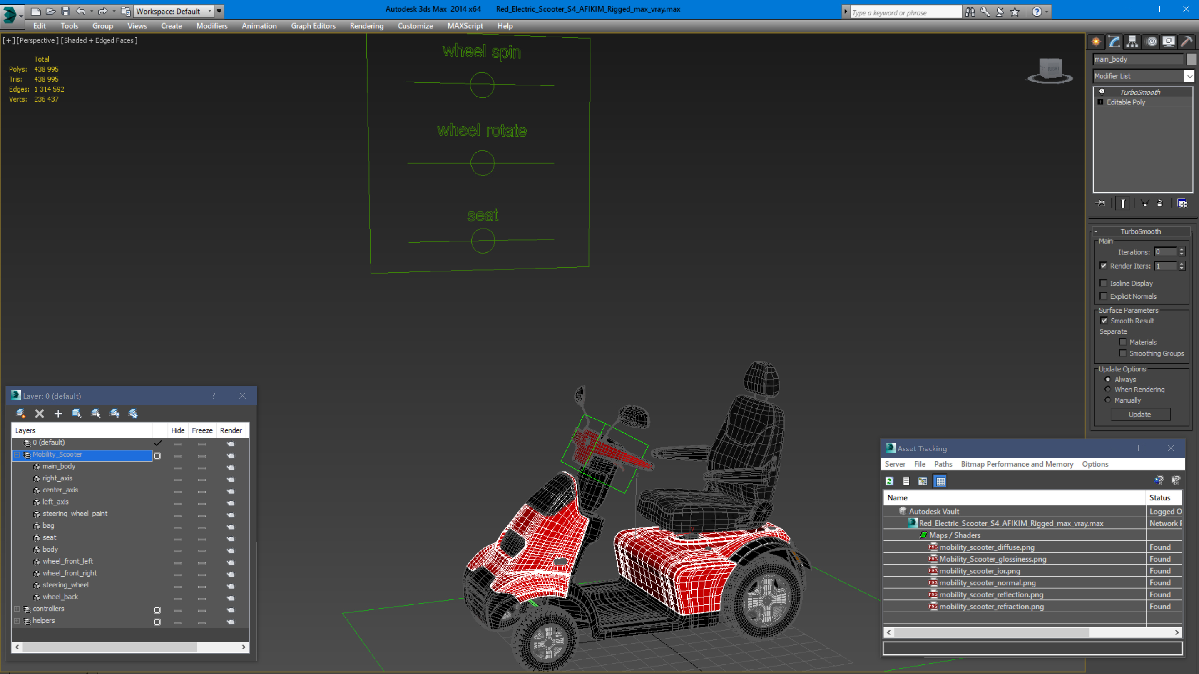The image size is (1199, 674).
Task: Open Bitmap Performance and Memory menu
Action: [1017, 464]
